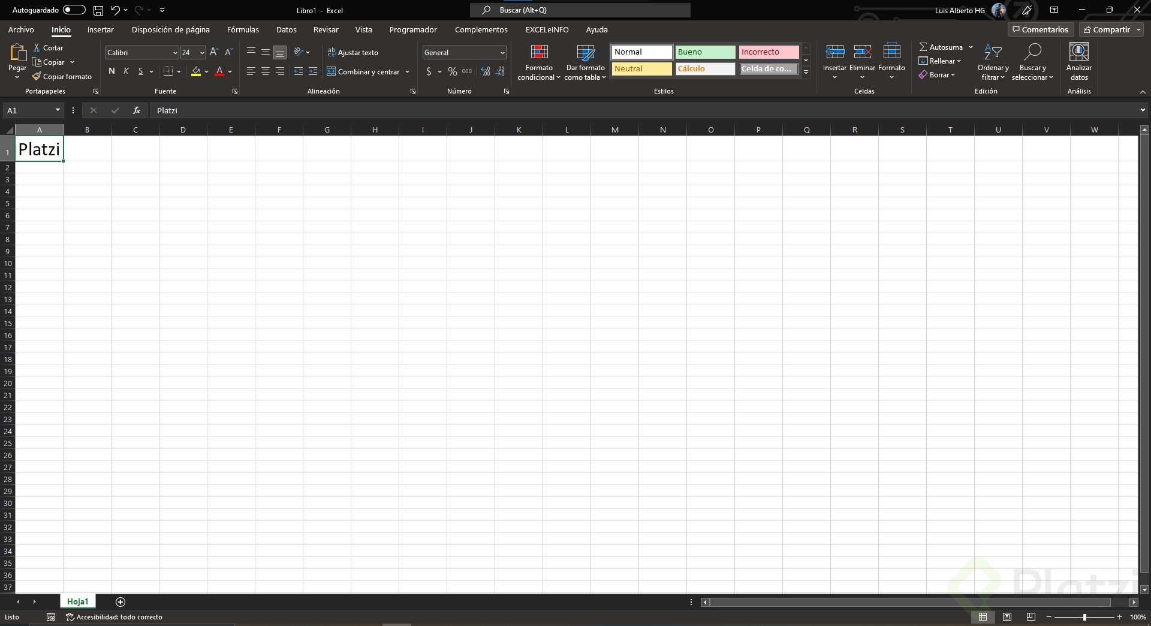Expand the fill color dropdown arrow
The image size is (1151, 626).
tap(207, 72)
